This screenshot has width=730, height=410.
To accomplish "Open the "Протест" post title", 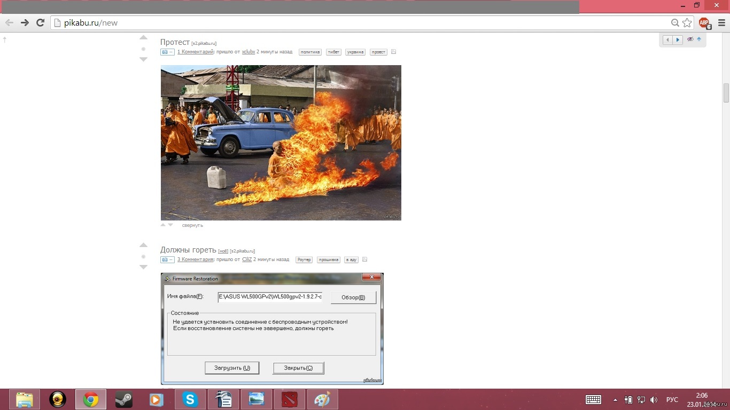I will [x=175, y=42].
